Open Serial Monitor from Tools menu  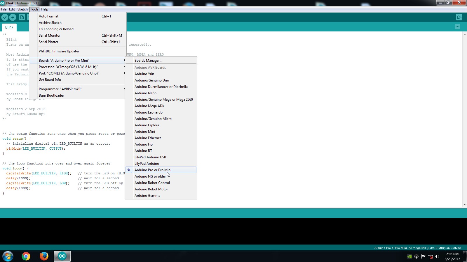(78, 36)
